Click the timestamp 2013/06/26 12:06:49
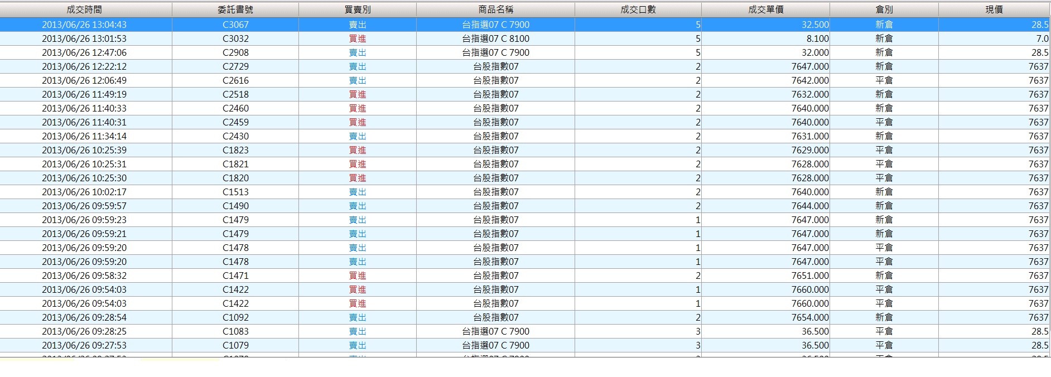This screenshot has height=377, width=1051. point(84,80)
